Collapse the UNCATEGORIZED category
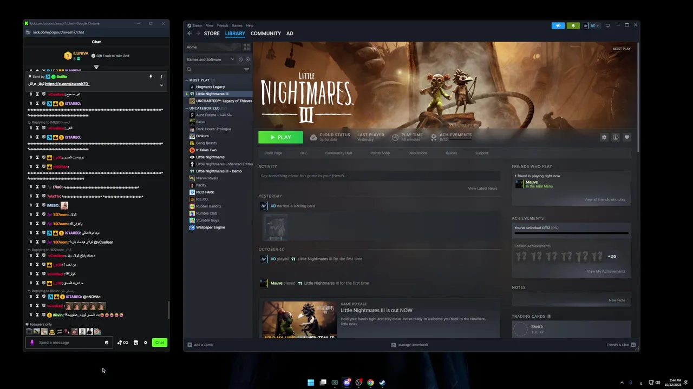 187,108
